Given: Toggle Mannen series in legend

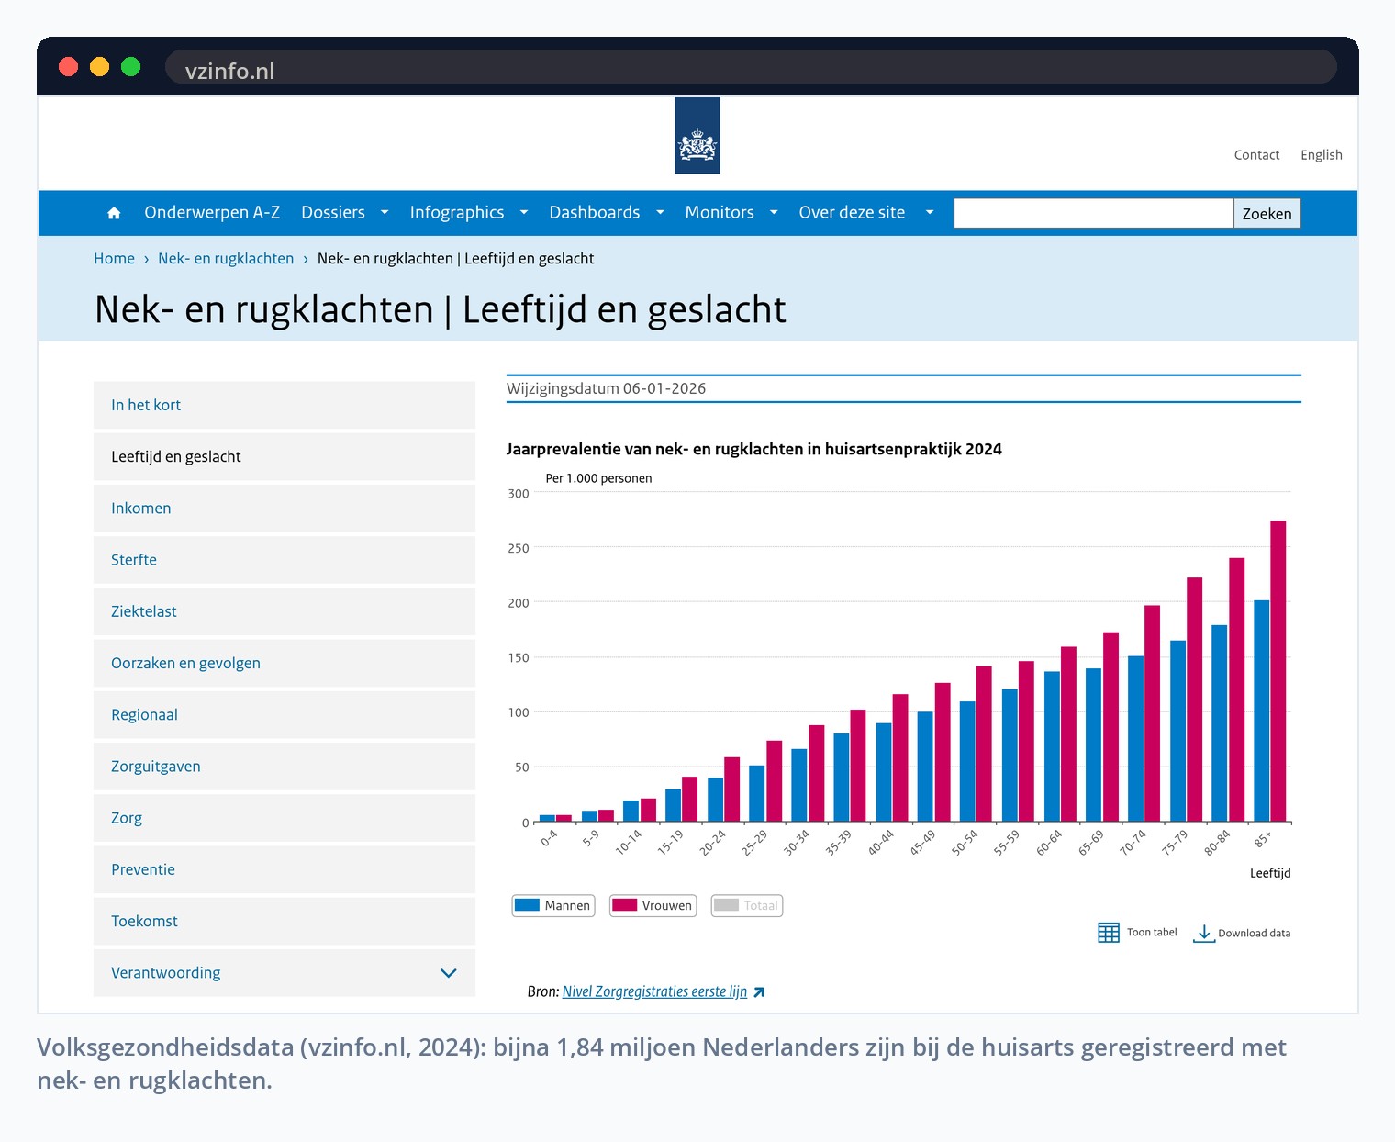Looking at the screenshot, I should click(553, 906).
